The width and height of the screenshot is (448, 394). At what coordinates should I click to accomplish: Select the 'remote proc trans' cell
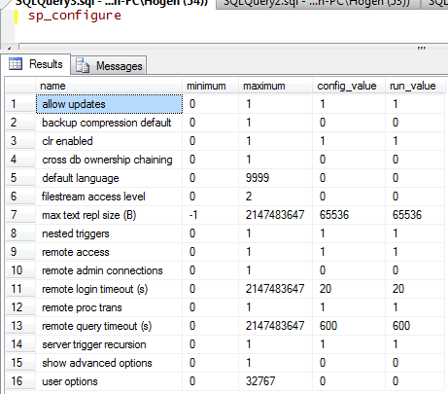point(109,307)
